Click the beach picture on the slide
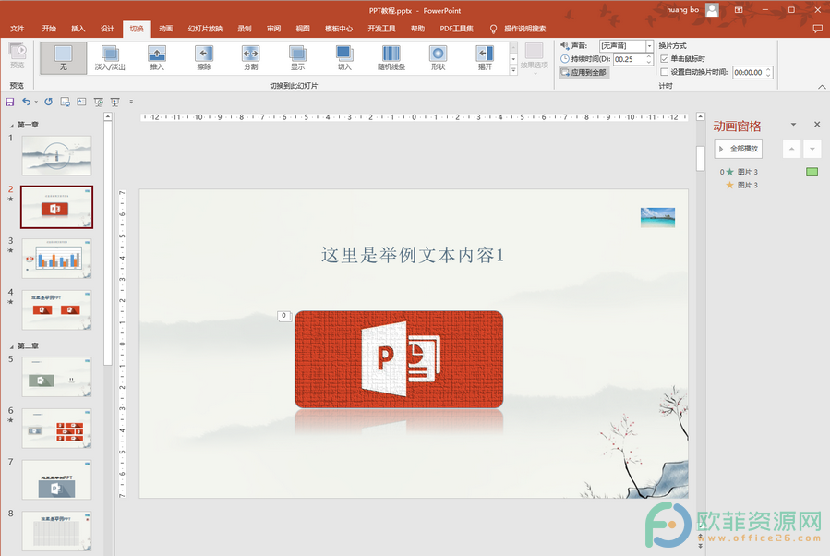The image size is (830, 556). coord(657,217)
